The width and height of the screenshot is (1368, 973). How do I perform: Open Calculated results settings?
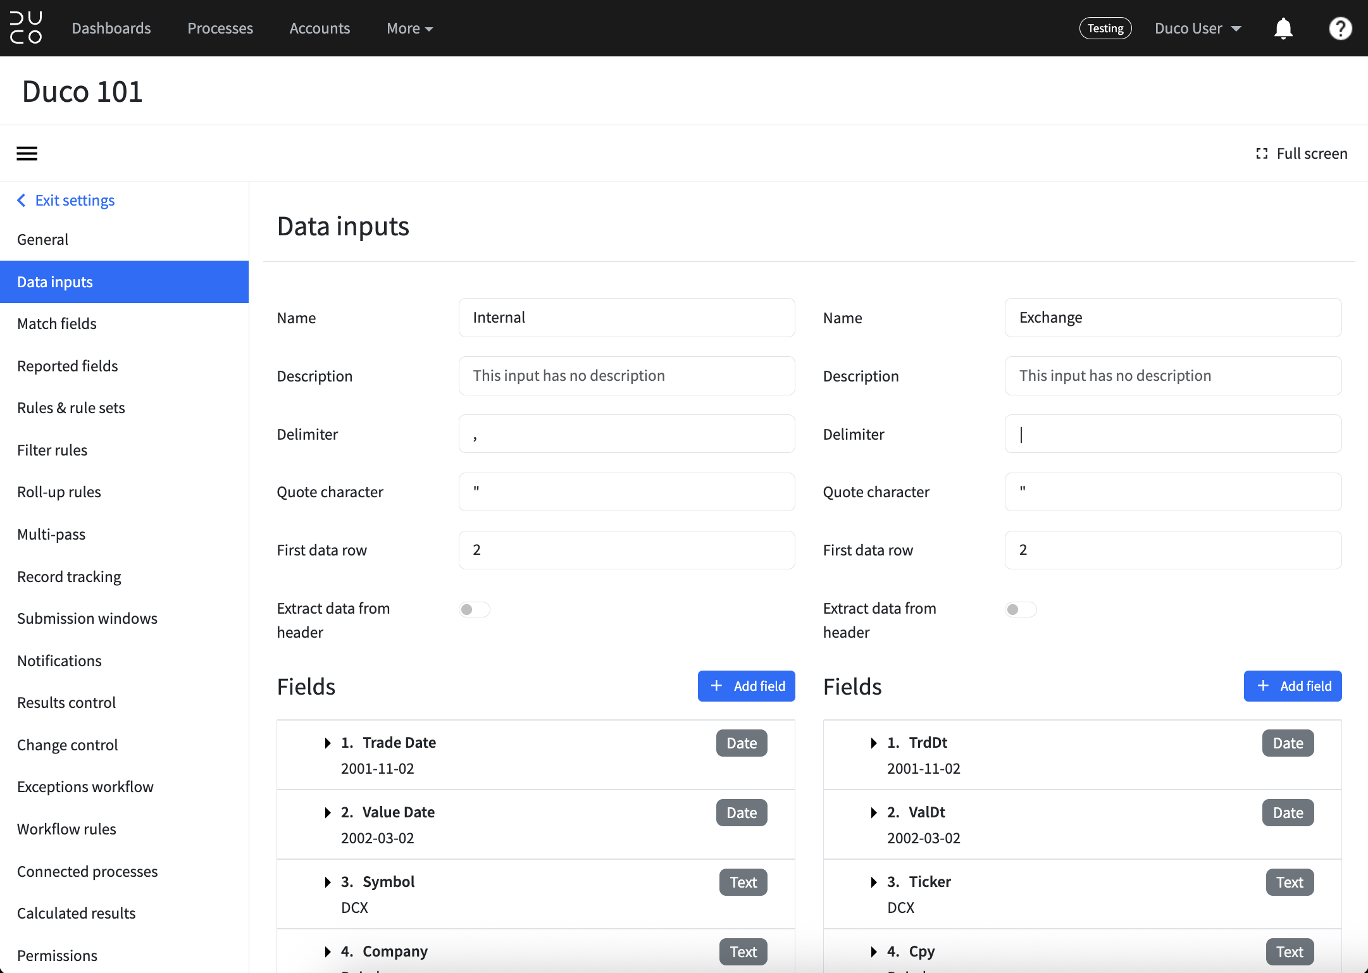pos(124,914)
